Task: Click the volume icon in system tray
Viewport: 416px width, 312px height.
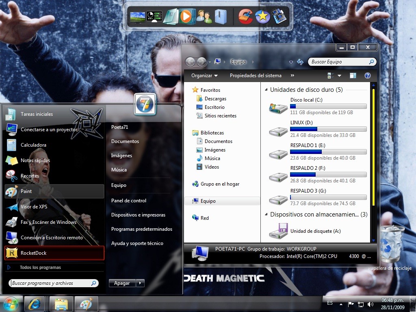Action: 370,304
